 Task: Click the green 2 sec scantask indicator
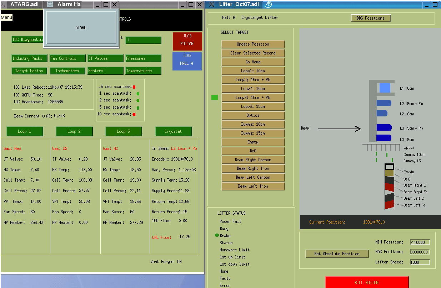(138, 100)
